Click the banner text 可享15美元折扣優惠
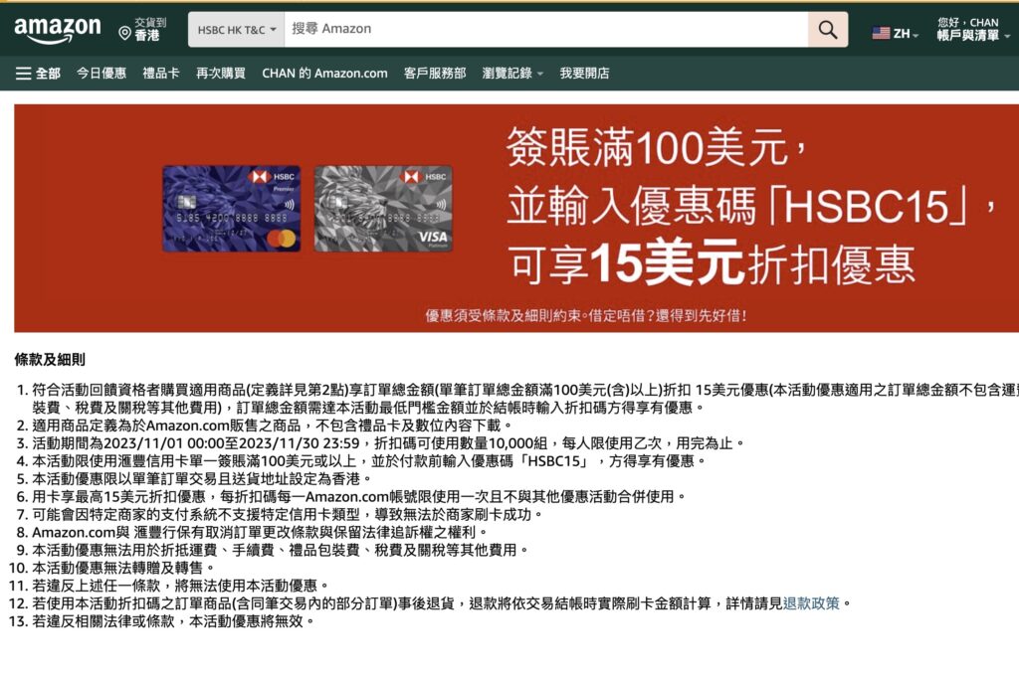 tap(712, 262)
